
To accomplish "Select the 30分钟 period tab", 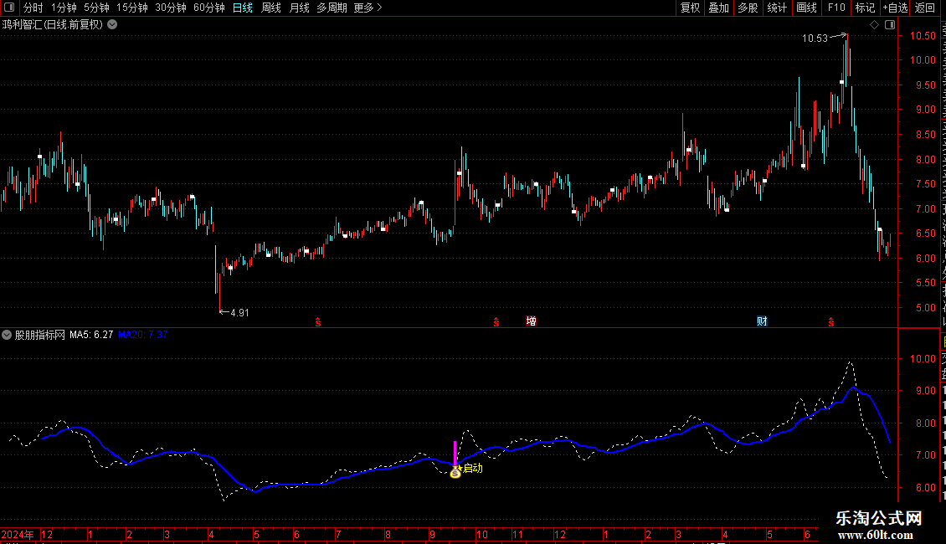I will pos(171,8).
